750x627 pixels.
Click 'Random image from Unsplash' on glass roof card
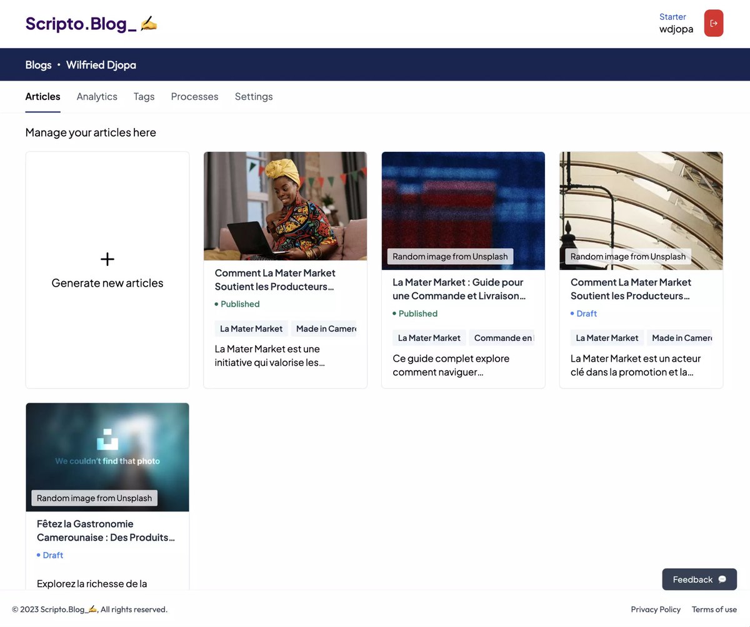[x=628, y=257]
